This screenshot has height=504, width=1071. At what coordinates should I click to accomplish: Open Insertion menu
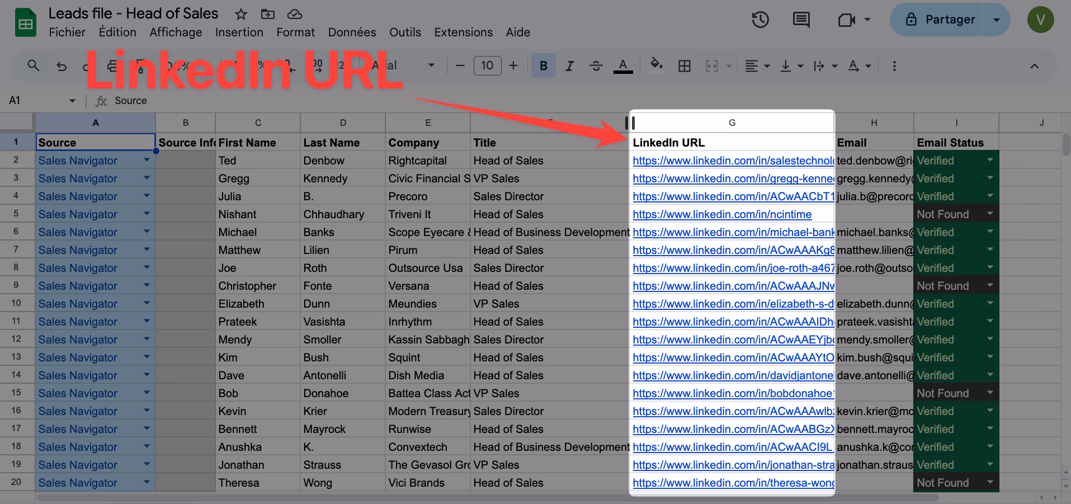coord(239,32)
